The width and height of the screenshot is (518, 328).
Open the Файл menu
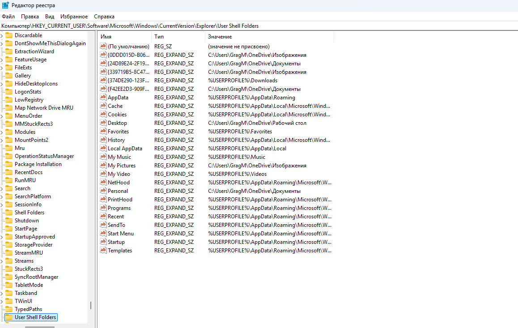coord(8,17)
